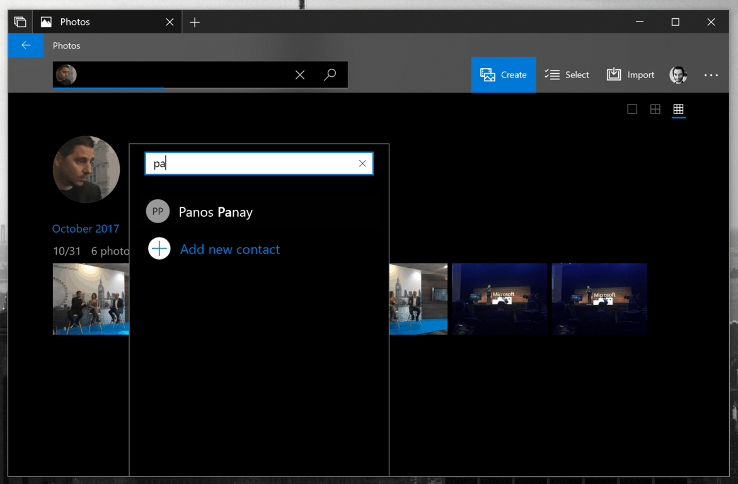Click the person chip in search bar
The height and width of the screenshot is (484, 738).
click(66, 74)
